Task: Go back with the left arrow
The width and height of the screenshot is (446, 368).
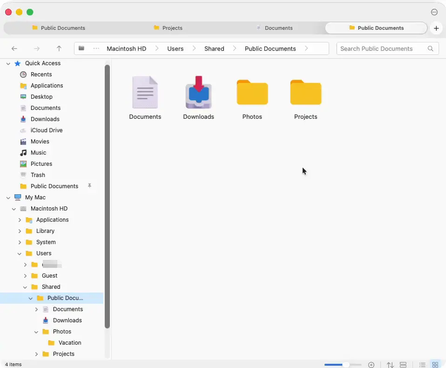Action: [14, 48]
